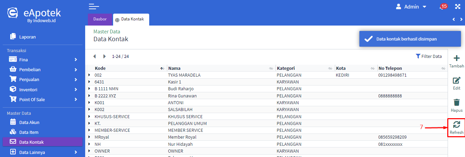Open Laporan in the sidebar
465x157 pixels.
click(27, 37)
